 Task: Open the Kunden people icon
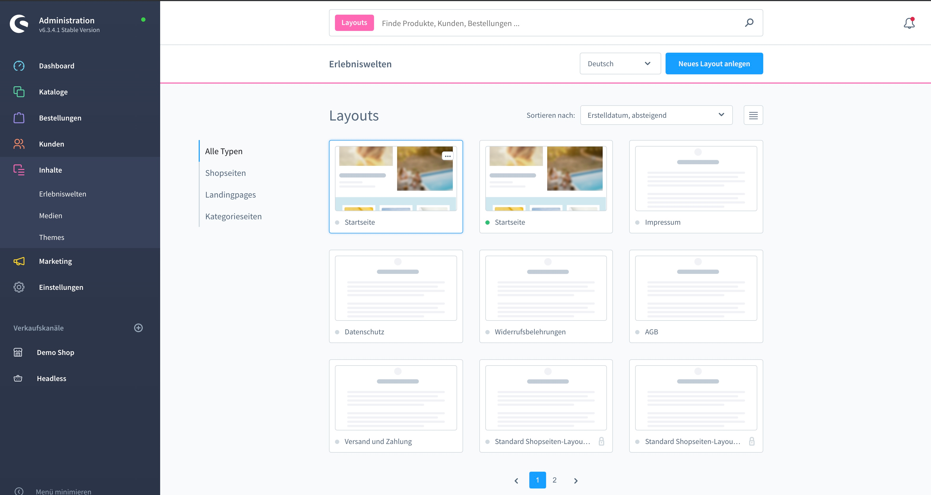click(x=19, y=144)
